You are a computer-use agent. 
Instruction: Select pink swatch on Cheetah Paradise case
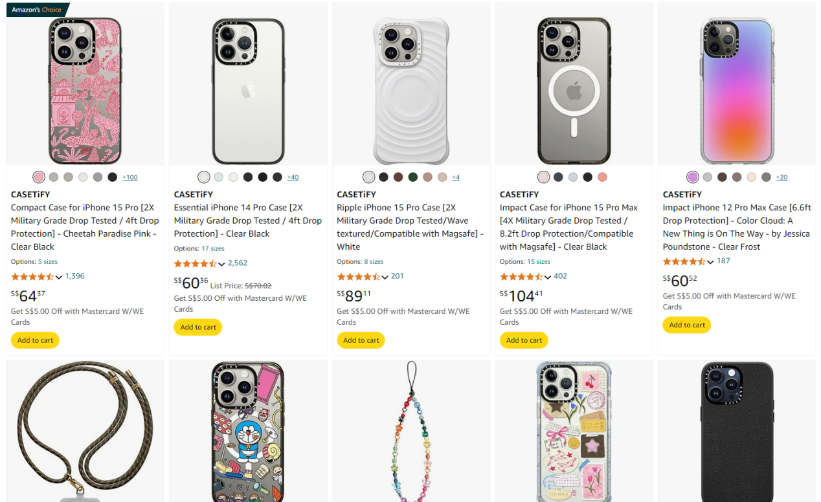click(x=39, y=177)
